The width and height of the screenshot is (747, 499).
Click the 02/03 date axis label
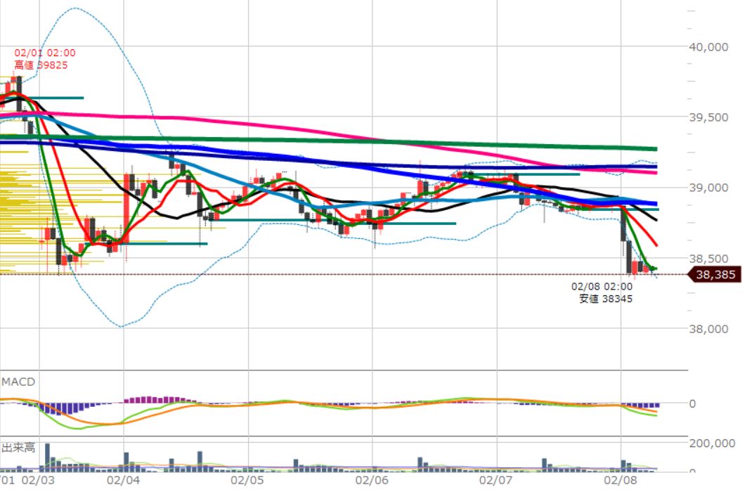[x=38, y=480]
